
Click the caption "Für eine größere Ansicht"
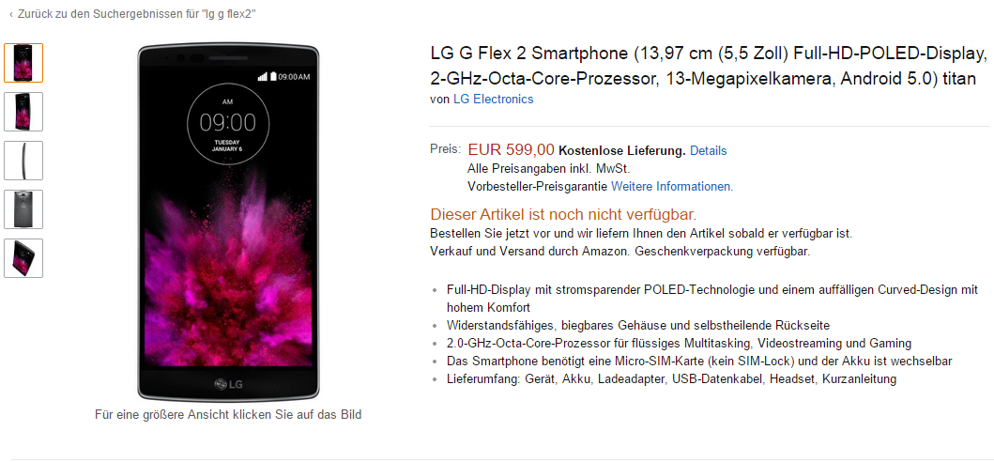228,414
